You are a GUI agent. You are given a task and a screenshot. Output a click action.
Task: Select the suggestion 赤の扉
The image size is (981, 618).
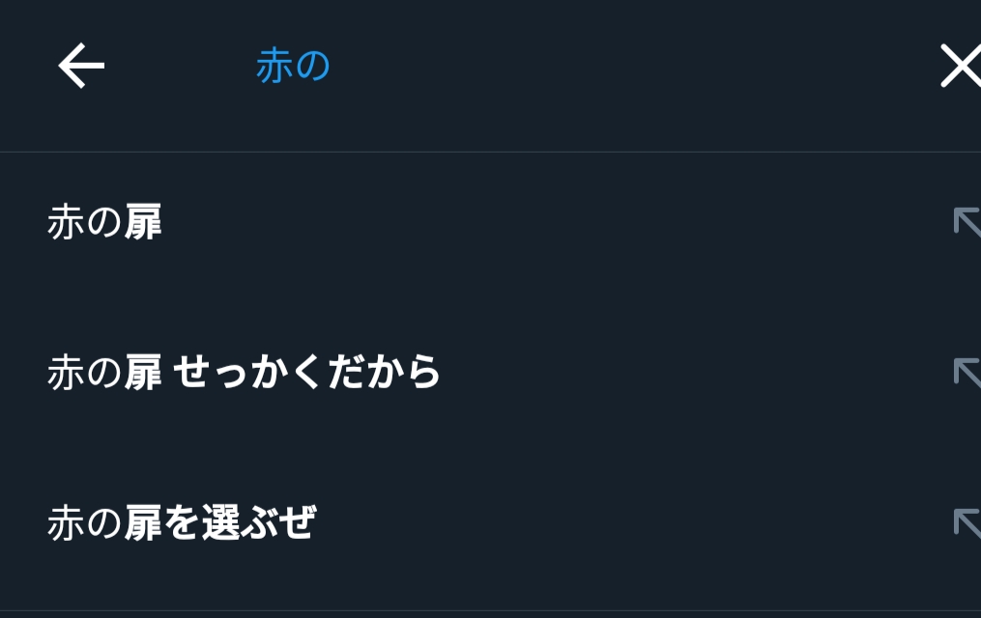pyautogui.click(x=104, y=224)
